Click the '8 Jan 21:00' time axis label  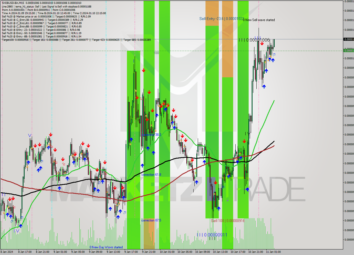[42, 252]
